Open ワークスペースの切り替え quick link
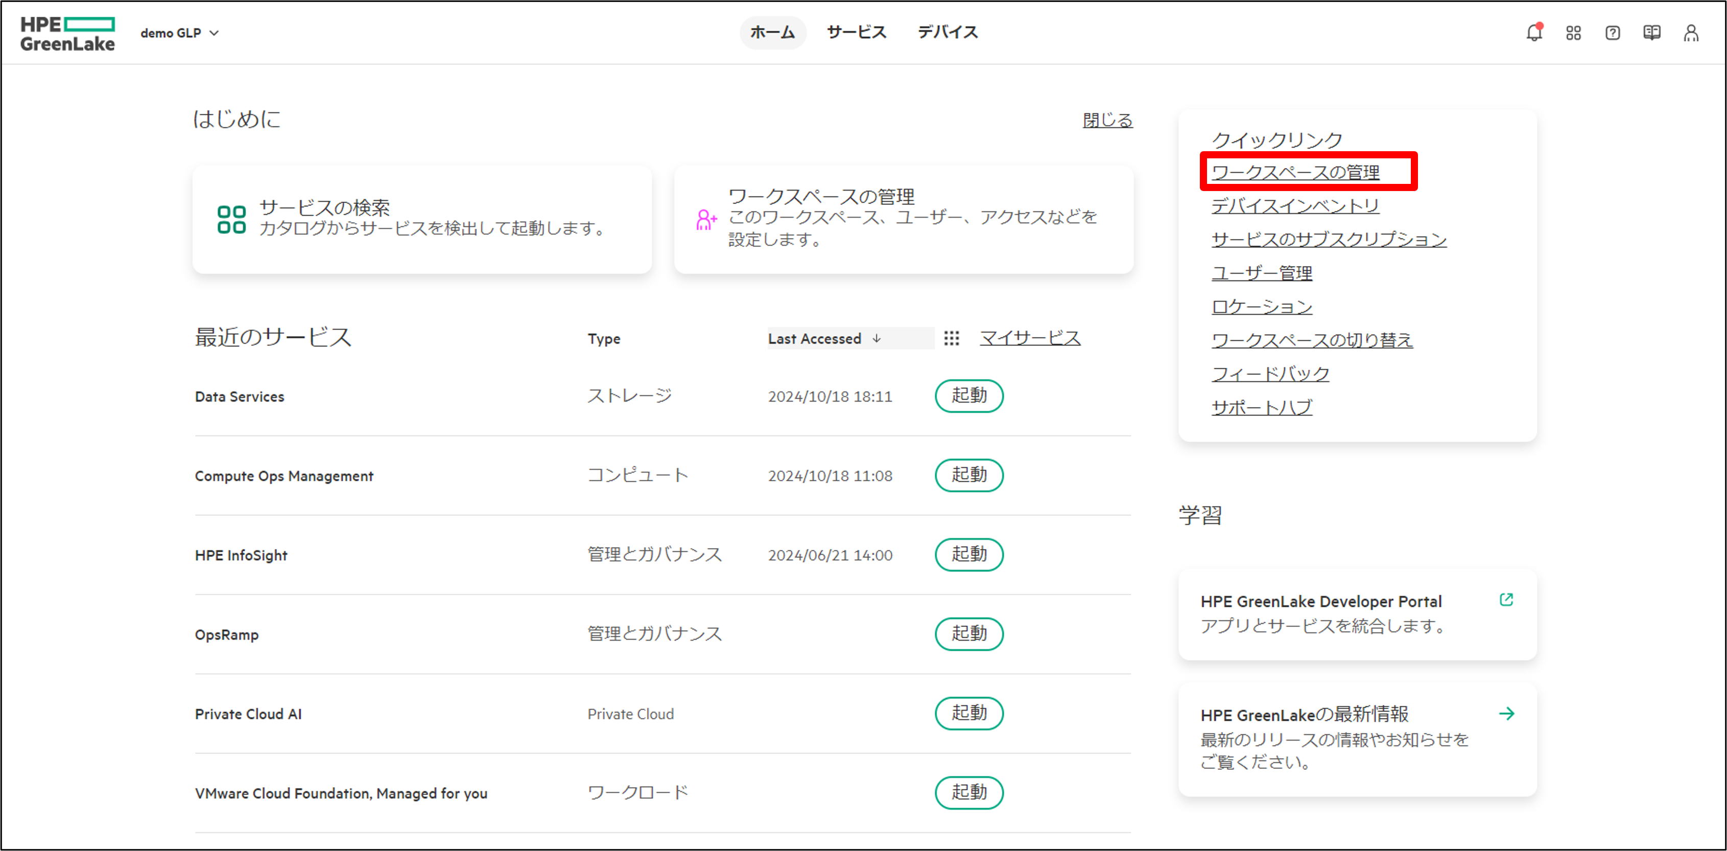1727x851 pixels. (1312, 340)
